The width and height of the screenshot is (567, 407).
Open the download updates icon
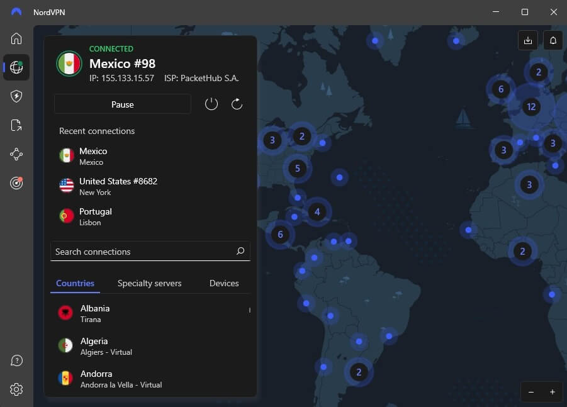[528, 40]
